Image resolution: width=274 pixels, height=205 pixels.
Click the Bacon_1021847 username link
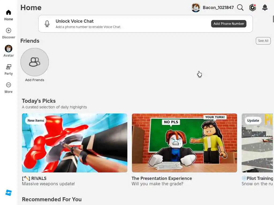tap(218, 8)
